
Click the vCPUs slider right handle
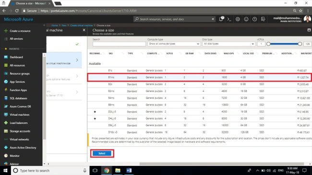(300, 44)
